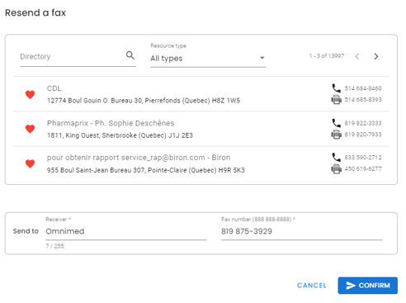The height and width of the screenshot is (303, 406).
Task: Go to next page of directory results
Action: tap(376, 56)
